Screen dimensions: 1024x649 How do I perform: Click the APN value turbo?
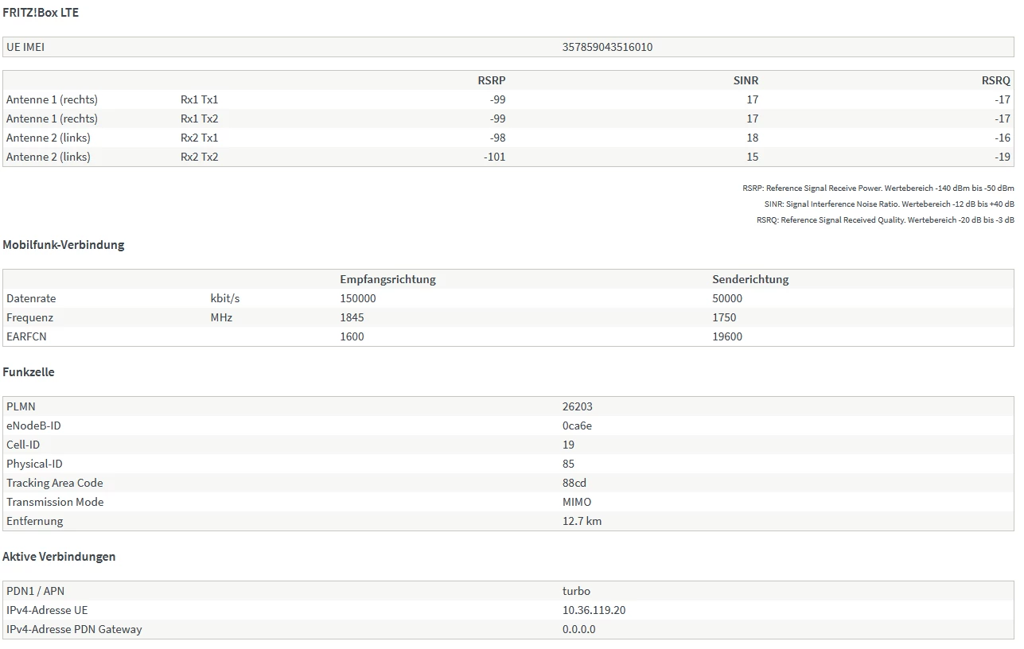click(576, 591)
